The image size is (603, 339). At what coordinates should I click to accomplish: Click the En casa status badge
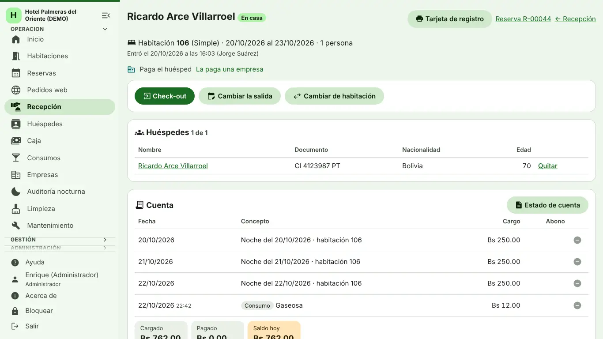pos(252,18)
